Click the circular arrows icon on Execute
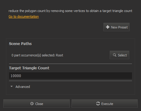Viewport: 141px width, 111px height. tap(98, 103)
